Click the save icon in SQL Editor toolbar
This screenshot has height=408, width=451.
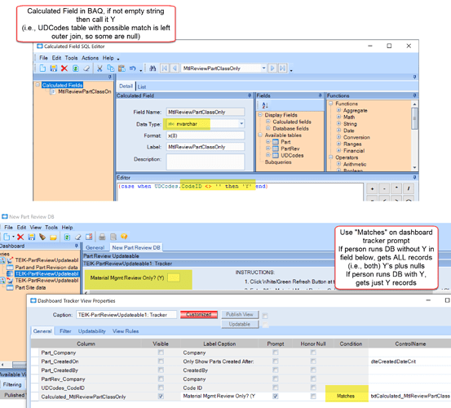53,69
